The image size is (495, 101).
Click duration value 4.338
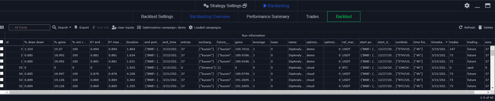[135, 74]
